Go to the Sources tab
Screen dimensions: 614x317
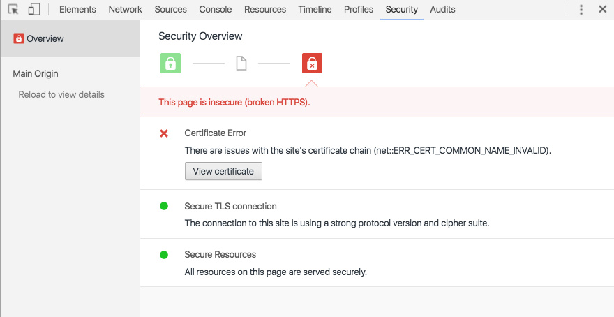(x=171, y=10)
